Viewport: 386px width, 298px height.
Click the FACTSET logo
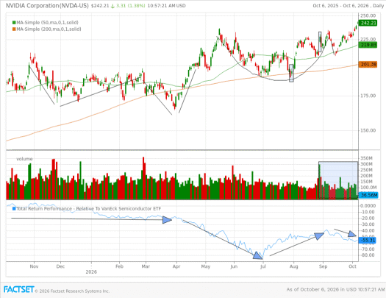[18, 289]
